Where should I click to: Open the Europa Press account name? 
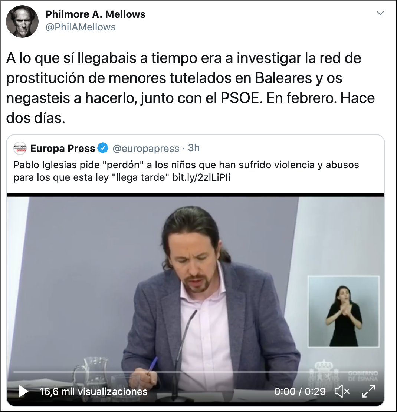pos(63,149)
